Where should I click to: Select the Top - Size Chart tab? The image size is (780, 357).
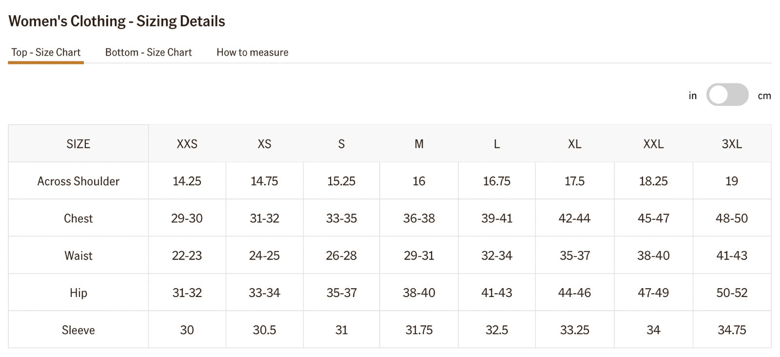46,52
